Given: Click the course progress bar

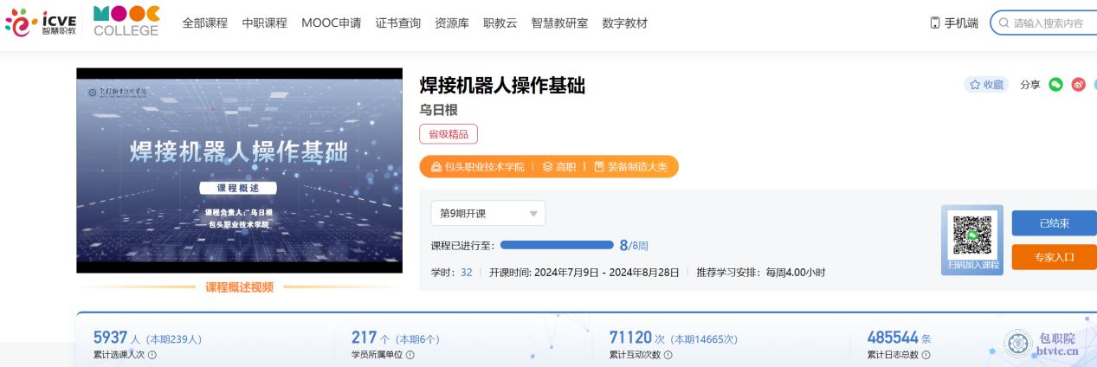Looking at the screenshot, I should [557, 245].
